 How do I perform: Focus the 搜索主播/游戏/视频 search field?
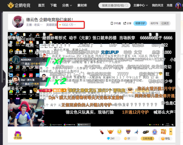pos(114,5)
